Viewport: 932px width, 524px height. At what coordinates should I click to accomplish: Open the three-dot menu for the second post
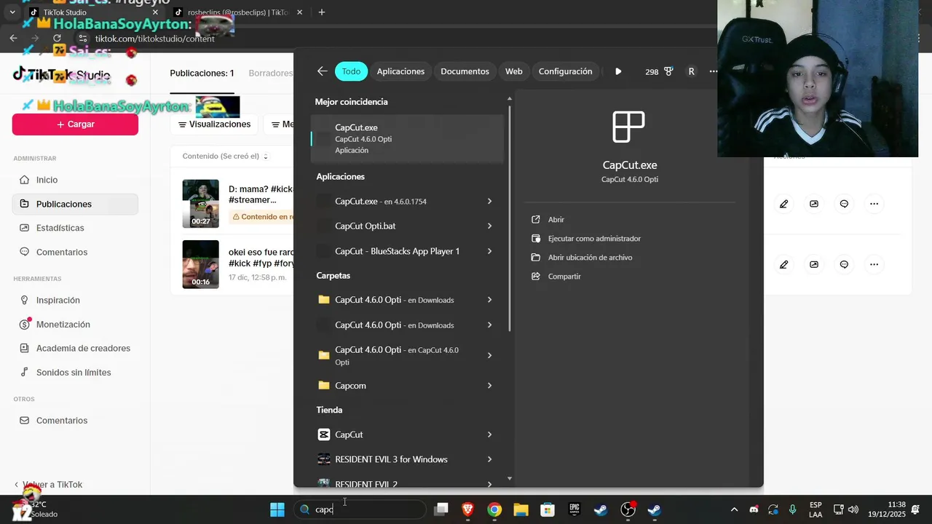click(x=874, y=264)
